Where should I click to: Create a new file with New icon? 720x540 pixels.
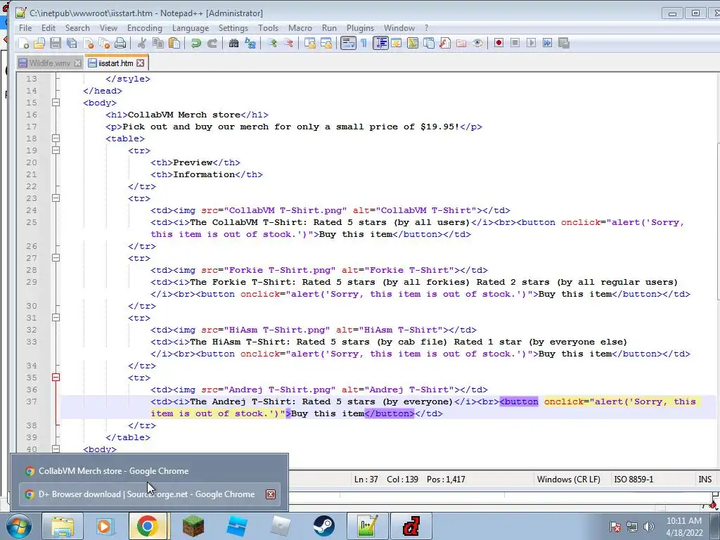tap(23, 43)
